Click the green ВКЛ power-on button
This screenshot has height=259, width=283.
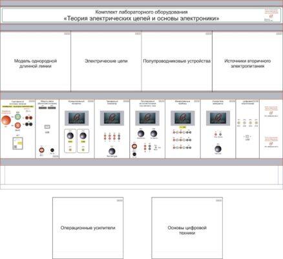coord(17,117)
